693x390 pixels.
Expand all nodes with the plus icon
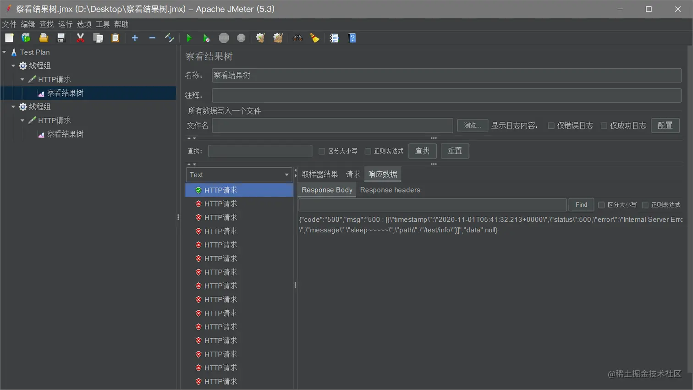pos(135,38)
